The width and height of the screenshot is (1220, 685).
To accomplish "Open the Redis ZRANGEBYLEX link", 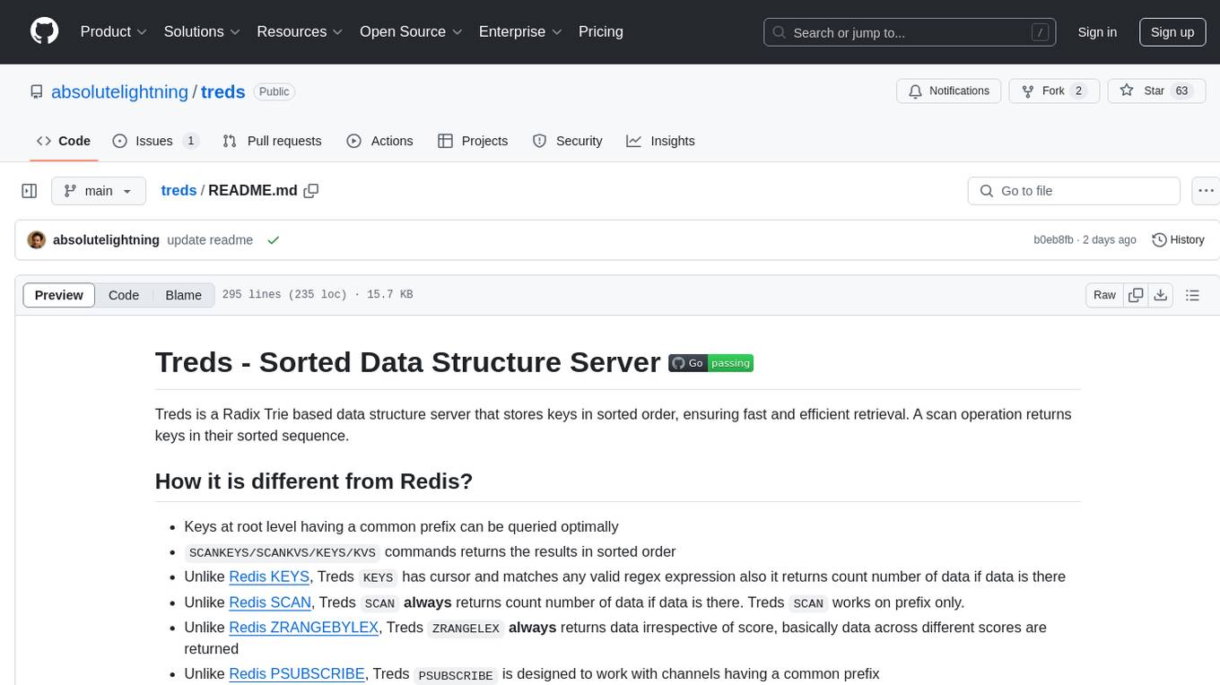I will [303, 627].
